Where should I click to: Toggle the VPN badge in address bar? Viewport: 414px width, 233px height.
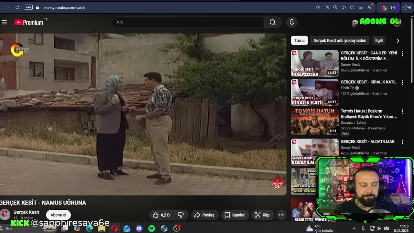(x=29, y=7)
